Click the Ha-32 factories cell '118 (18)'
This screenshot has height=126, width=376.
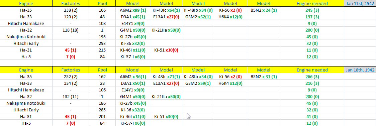coord(71,30)
